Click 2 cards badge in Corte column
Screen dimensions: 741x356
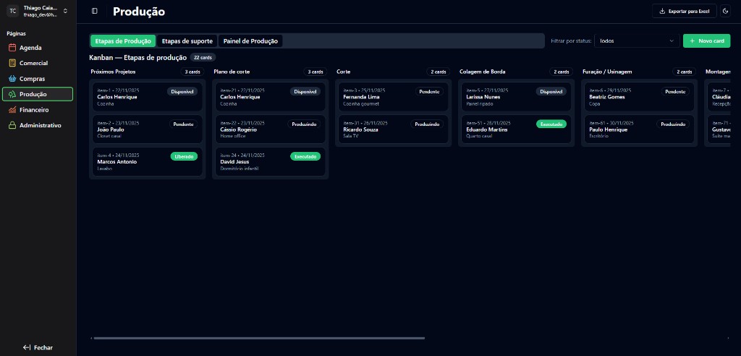tap(439, 72)
